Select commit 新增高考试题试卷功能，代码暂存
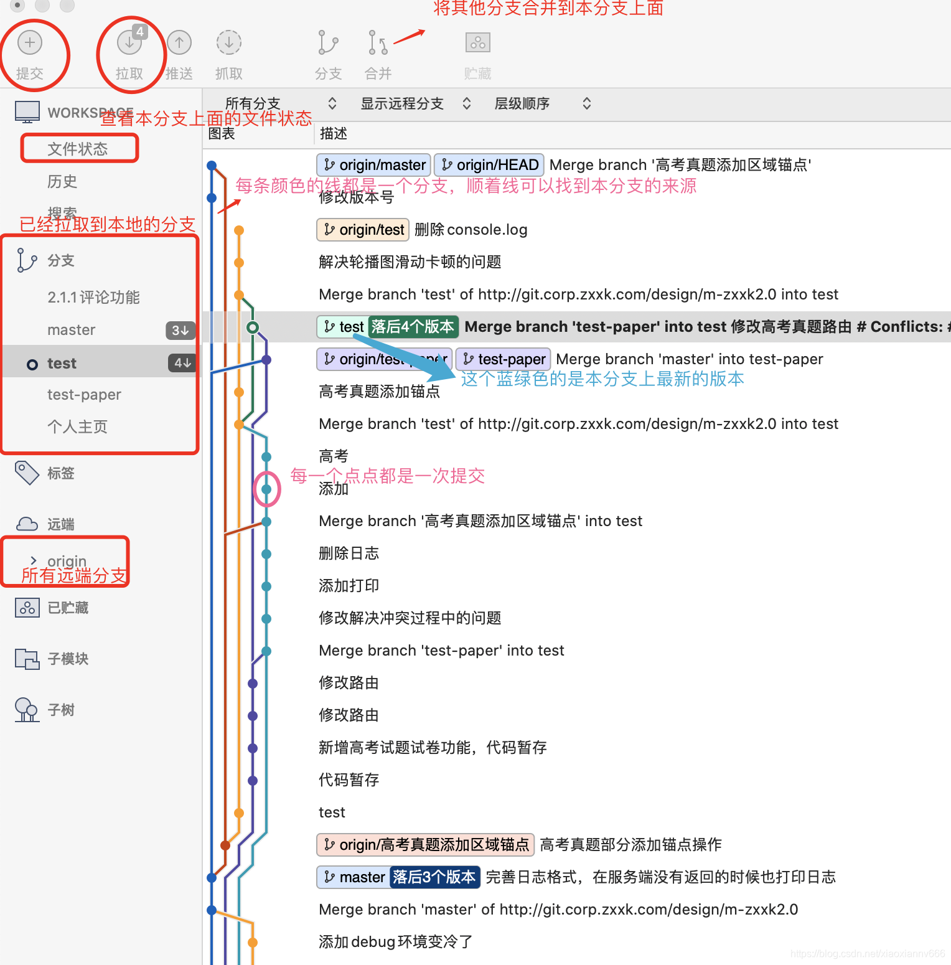The height and width of the screenshot is (965, 951). click(433, 748)
